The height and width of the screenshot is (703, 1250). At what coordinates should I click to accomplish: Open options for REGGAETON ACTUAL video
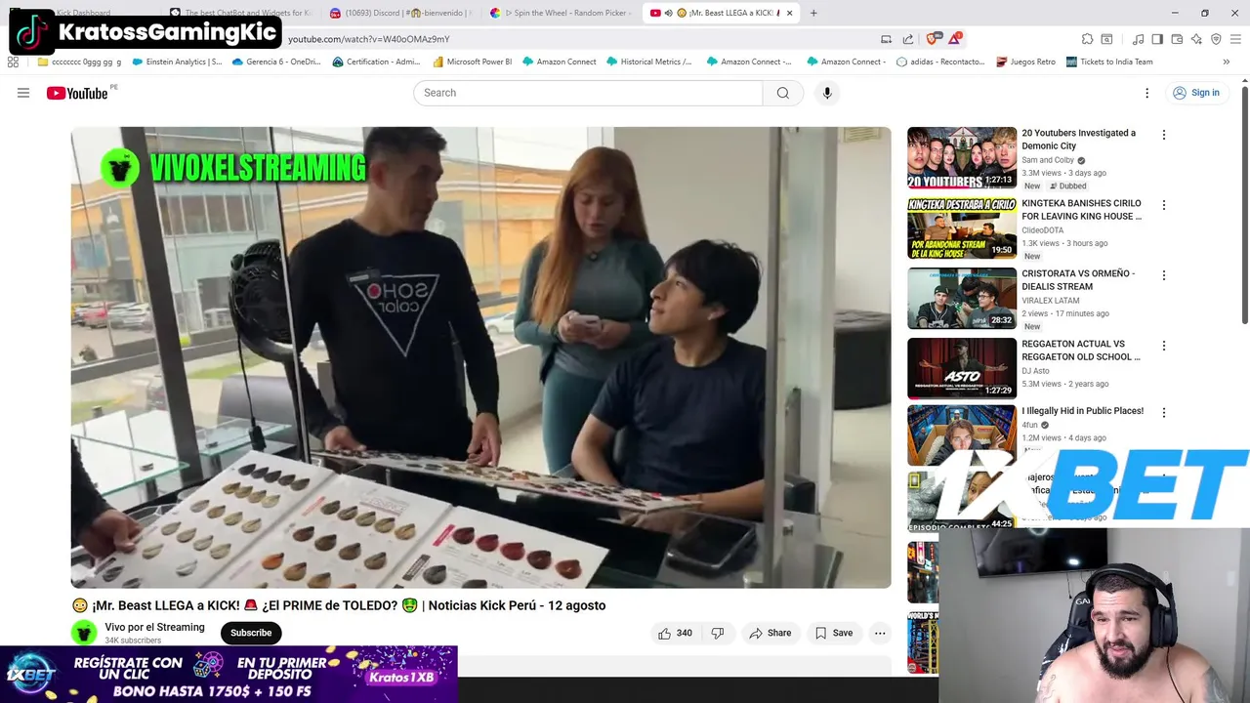click(x=1163, y=346)
